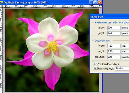The width and height of the screenshot is (129, 93).
Task: Click the 'Aquilegia Fantasy copy @ 100%' title text
Action: click(22, 3)
